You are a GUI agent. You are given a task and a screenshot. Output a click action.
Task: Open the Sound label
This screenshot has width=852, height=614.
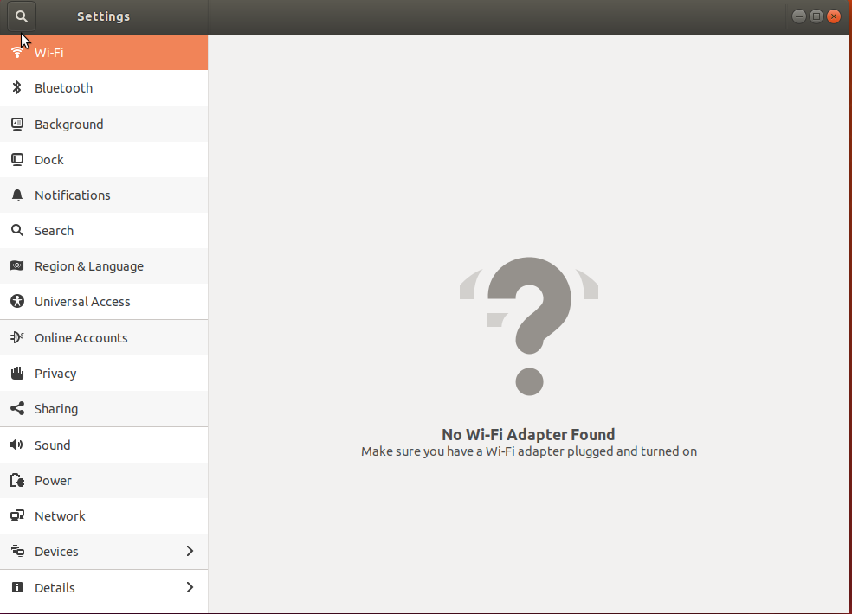[x=52, y=445]
